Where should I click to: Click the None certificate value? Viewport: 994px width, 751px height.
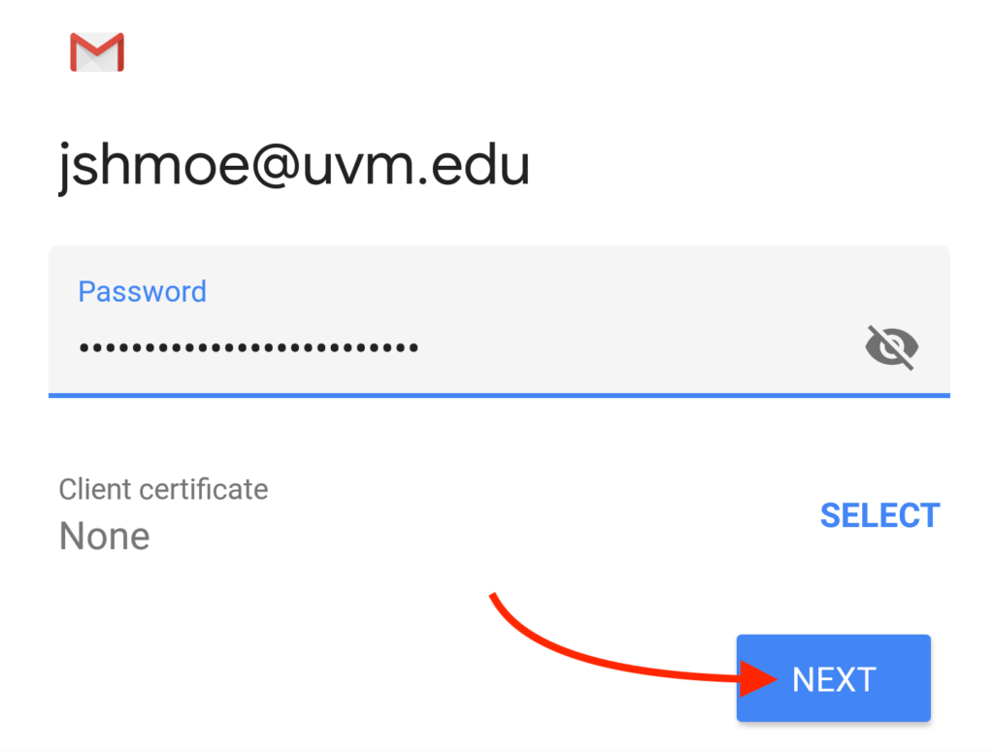pos(105,536)
